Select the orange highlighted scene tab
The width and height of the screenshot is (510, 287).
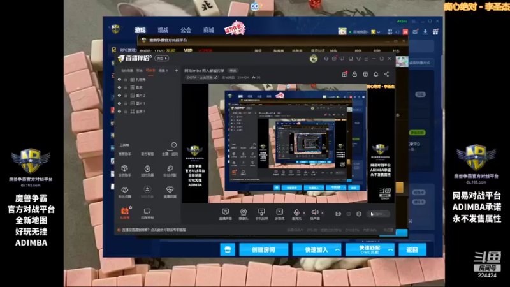150,70
